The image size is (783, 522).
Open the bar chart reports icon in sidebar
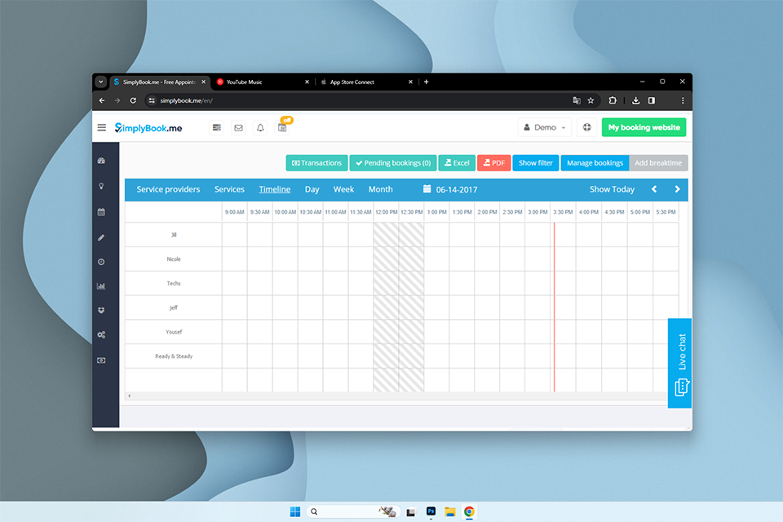101,286
